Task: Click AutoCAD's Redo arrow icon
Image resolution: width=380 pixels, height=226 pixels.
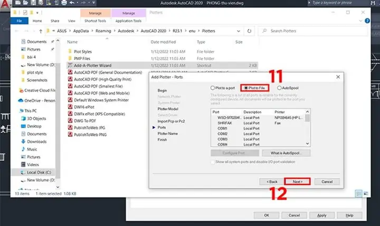Action: click(x=83, y=3)
